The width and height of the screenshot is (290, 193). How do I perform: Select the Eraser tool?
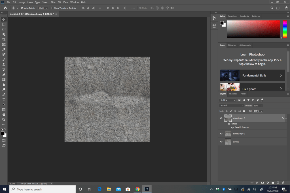[x=4, y=75]
